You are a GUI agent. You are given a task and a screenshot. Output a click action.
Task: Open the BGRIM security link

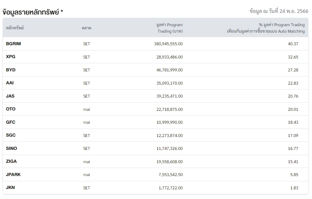coord(13,44)
